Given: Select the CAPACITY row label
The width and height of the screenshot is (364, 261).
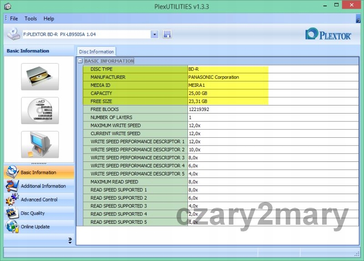Looking at the screenshot, I should click(101, 93).
